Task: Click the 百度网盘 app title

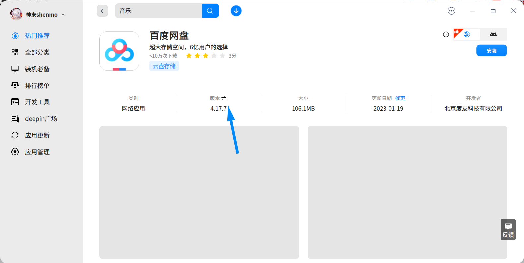Action: click(x=169, y=35)
